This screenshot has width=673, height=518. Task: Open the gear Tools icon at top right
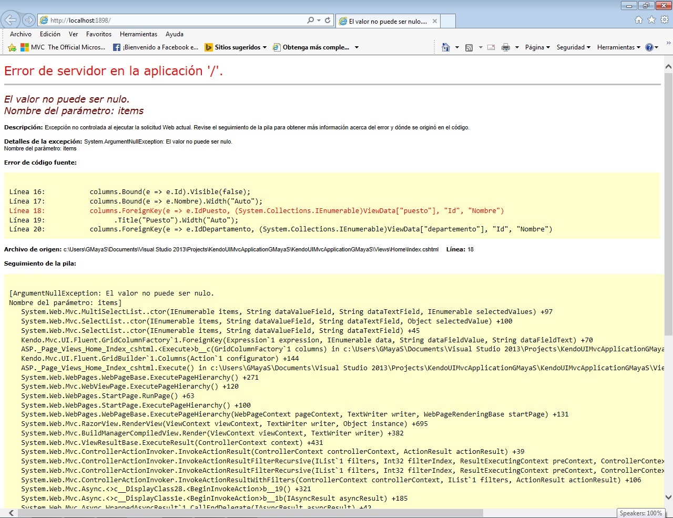click(665, 20)
